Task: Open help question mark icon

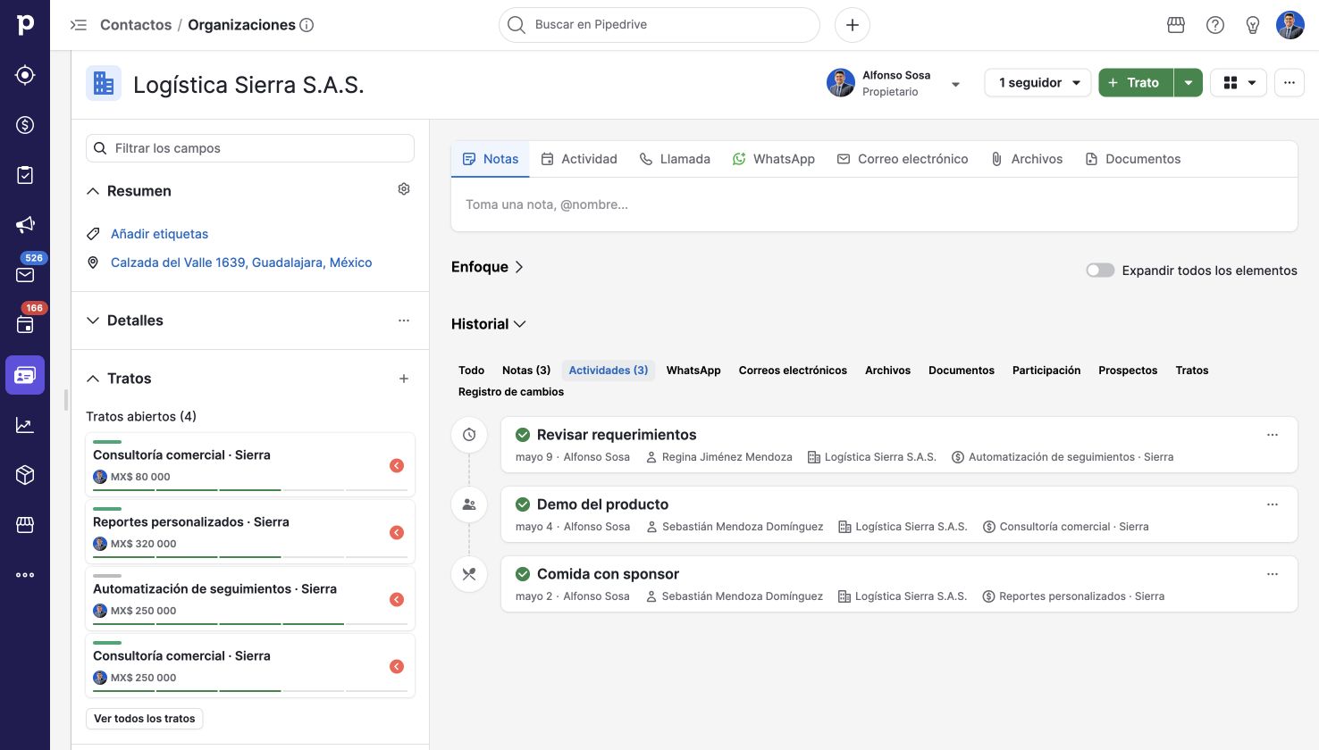Action: [x=1215, y=25]
